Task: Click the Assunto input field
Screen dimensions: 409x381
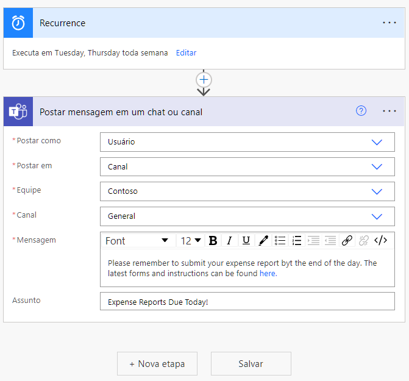Action: [247, 302]
